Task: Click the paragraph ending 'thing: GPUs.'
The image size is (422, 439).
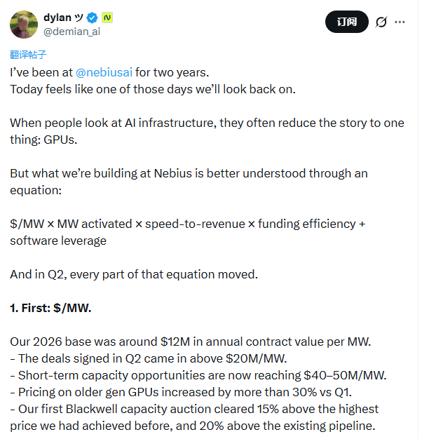Action: [x=207, y=131]
